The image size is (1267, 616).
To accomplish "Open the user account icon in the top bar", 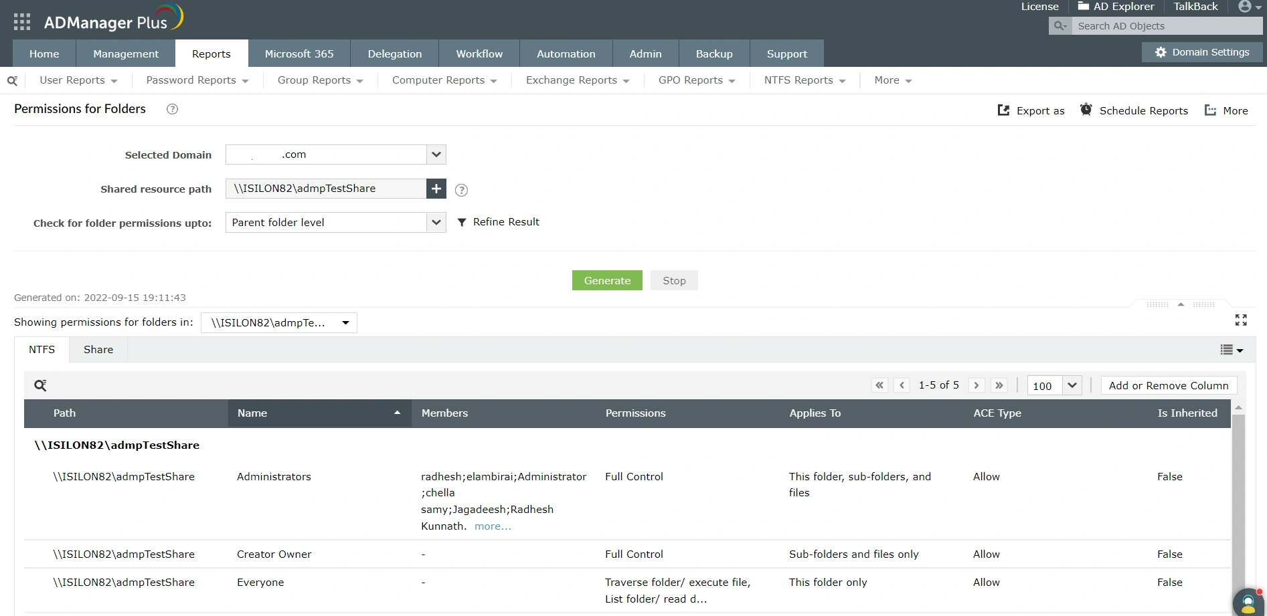I will click(x=1246, y=7).
